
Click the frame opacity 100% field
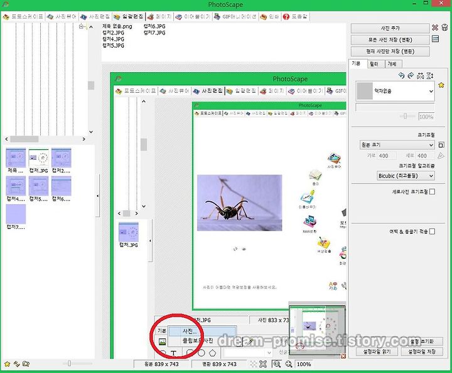click(x=426, y=117)
